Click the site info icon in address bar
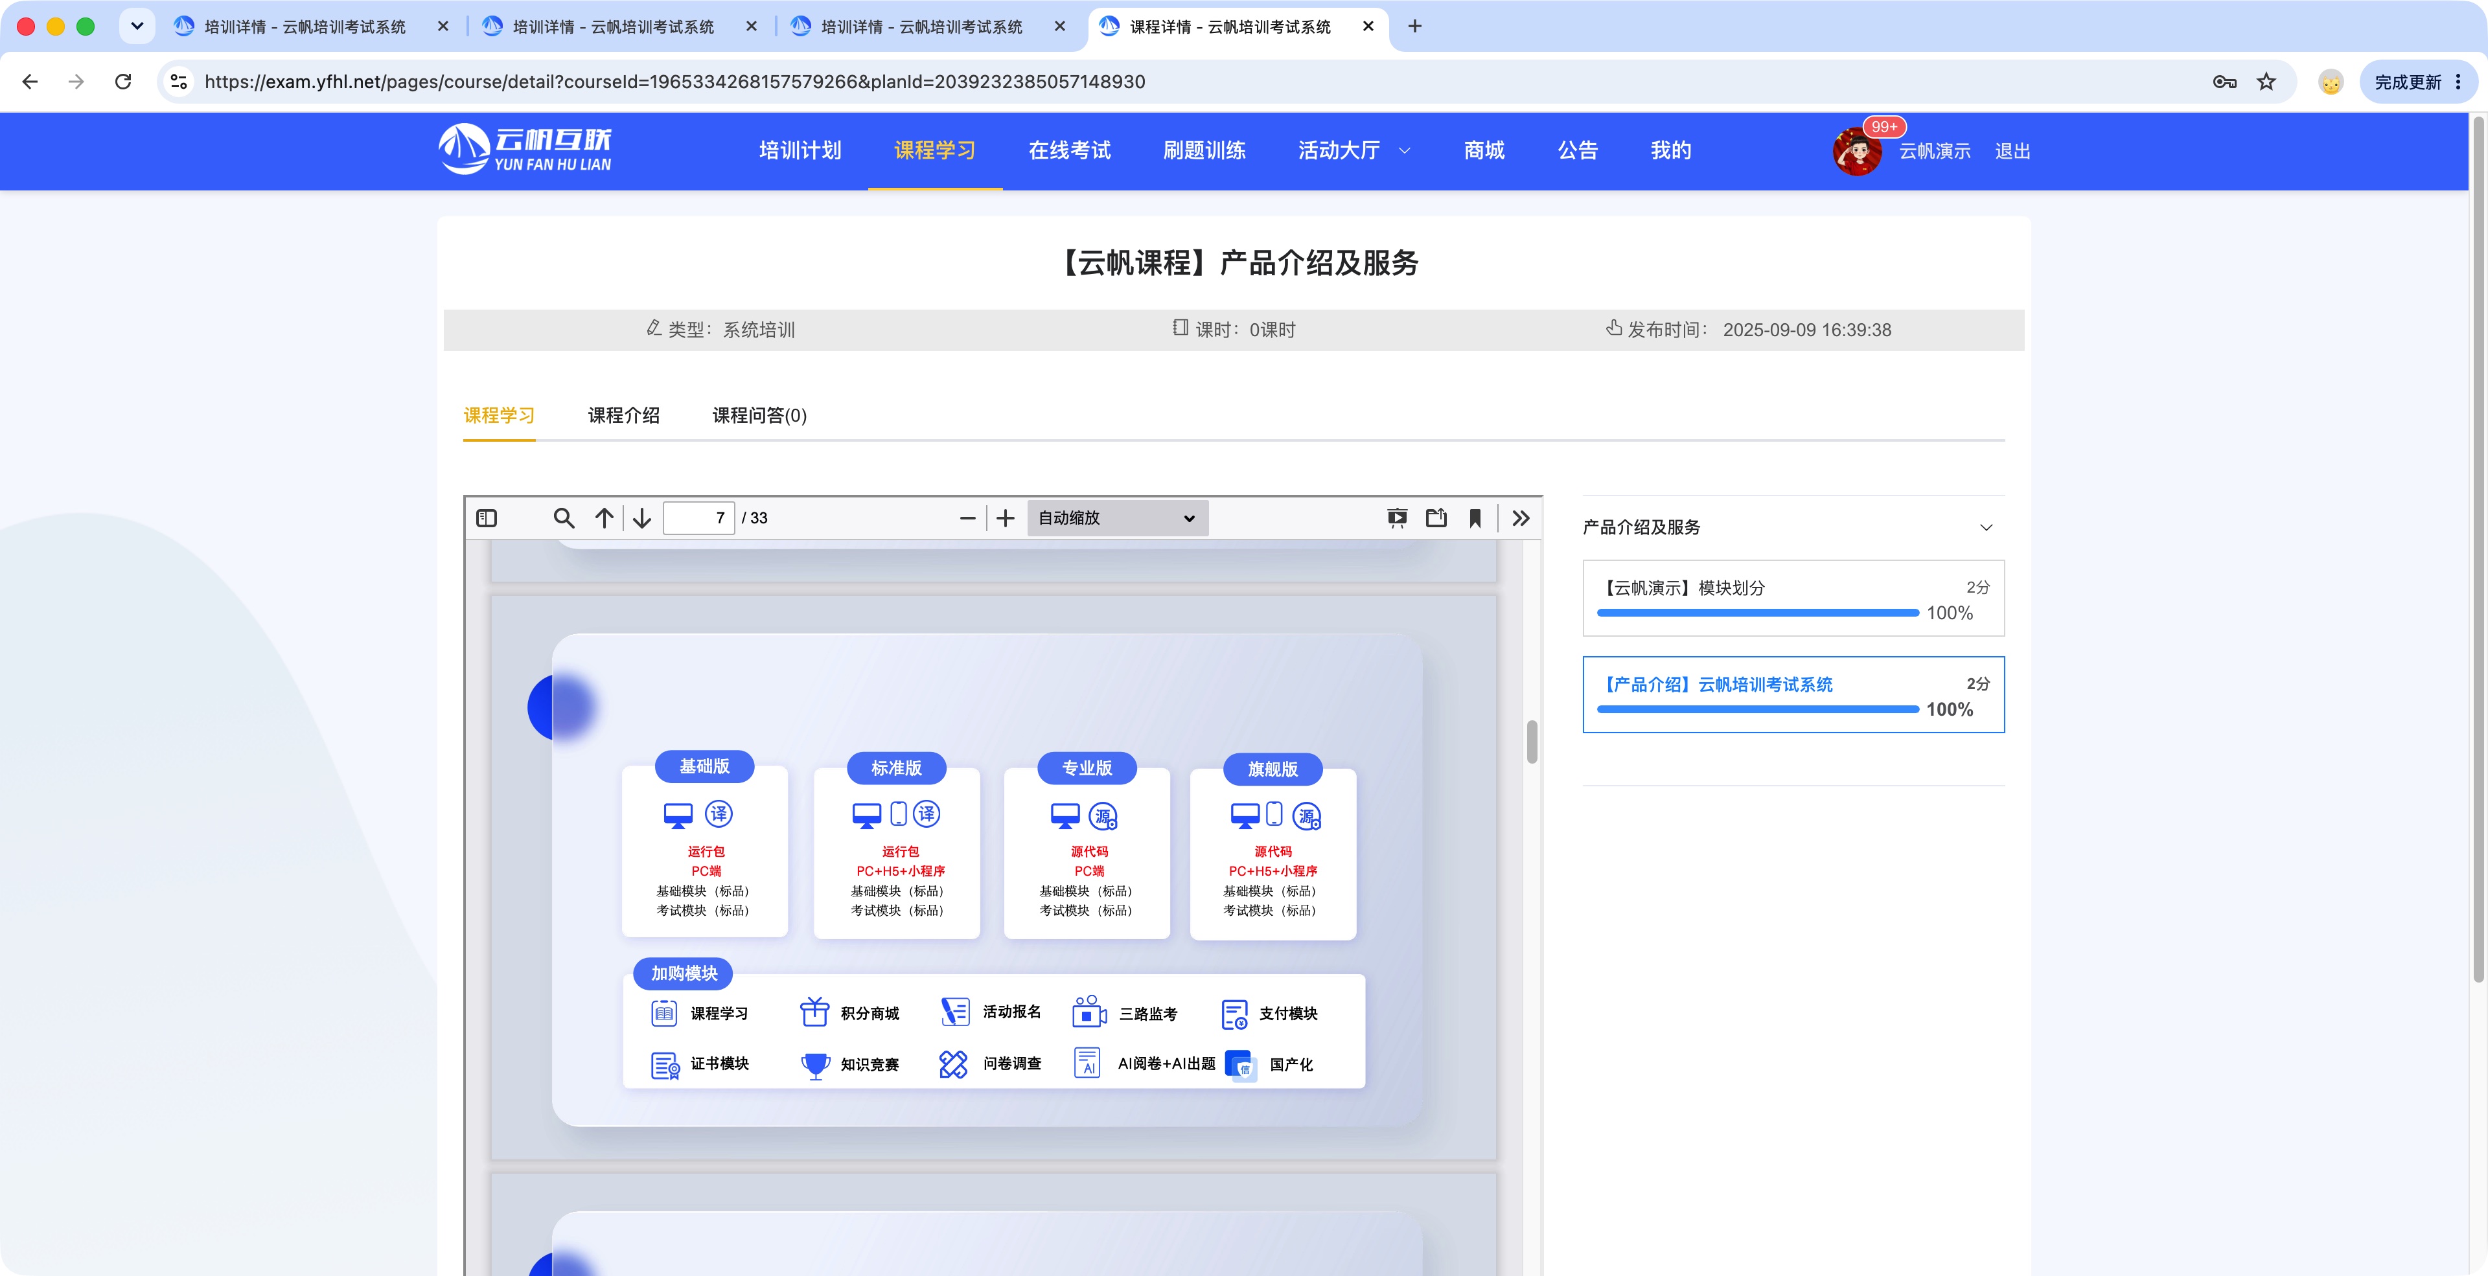Viewport: 2488px width, 1276px height. pyautogui.click(x=179, y=82)
